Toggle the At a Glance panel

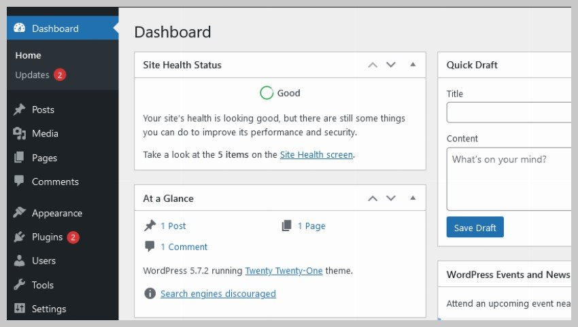coord(413,198)
